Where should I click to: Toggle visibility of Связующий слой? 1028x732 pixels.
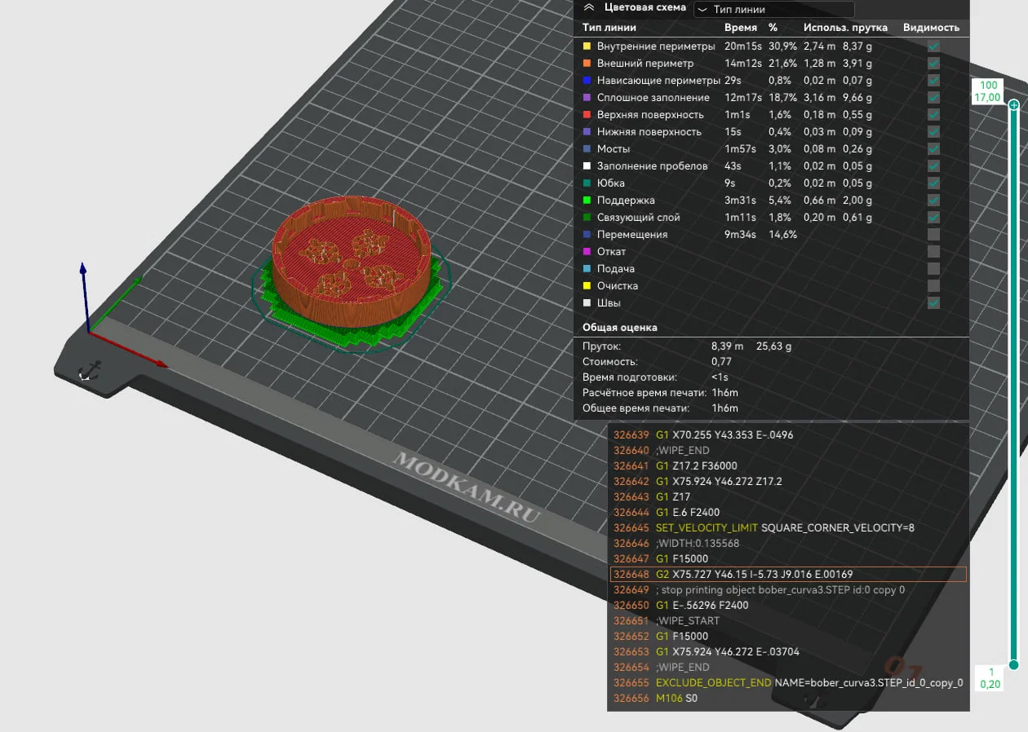click(x=933, y=218)
